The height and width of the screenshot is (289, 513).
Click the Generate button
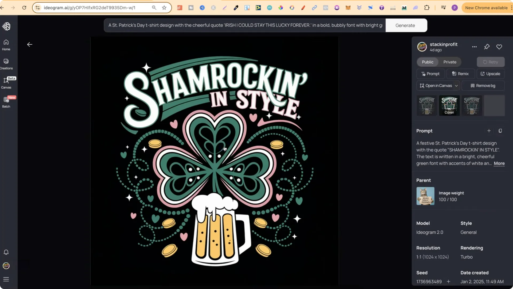tap(405, 25)
